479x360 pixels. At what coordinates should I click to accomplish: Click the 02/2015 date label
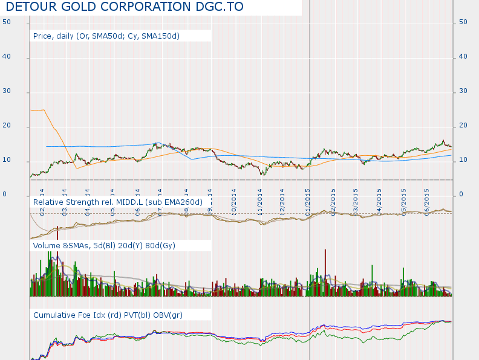pyautogui.click(x=333, y=202)
